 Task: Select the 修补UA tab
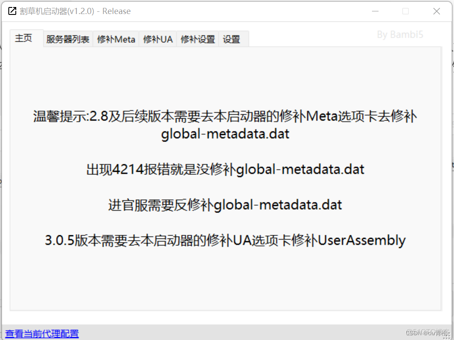158,39
